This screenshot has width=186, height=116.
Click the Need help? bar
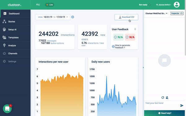pyautogui.click(x=164, y=113)
